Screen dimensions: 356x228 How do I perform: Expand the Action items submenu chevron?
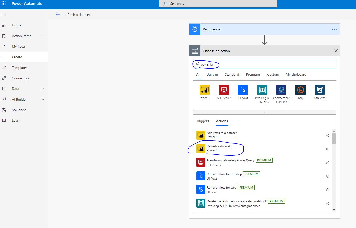click(43, 36)
